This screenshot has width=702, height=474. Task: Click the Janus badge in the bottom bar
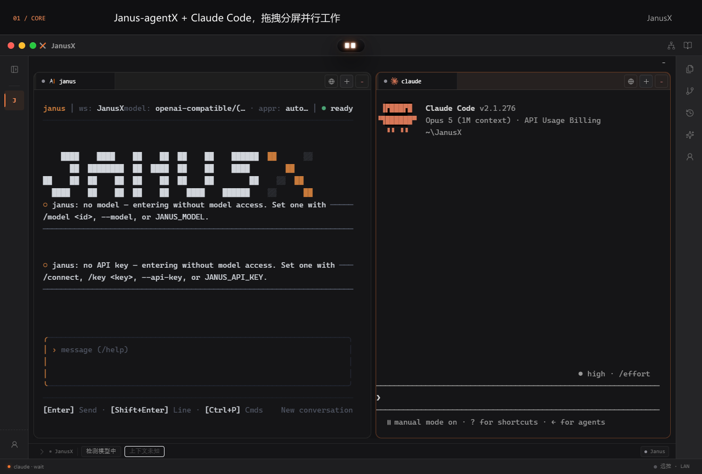pos(654,452)
